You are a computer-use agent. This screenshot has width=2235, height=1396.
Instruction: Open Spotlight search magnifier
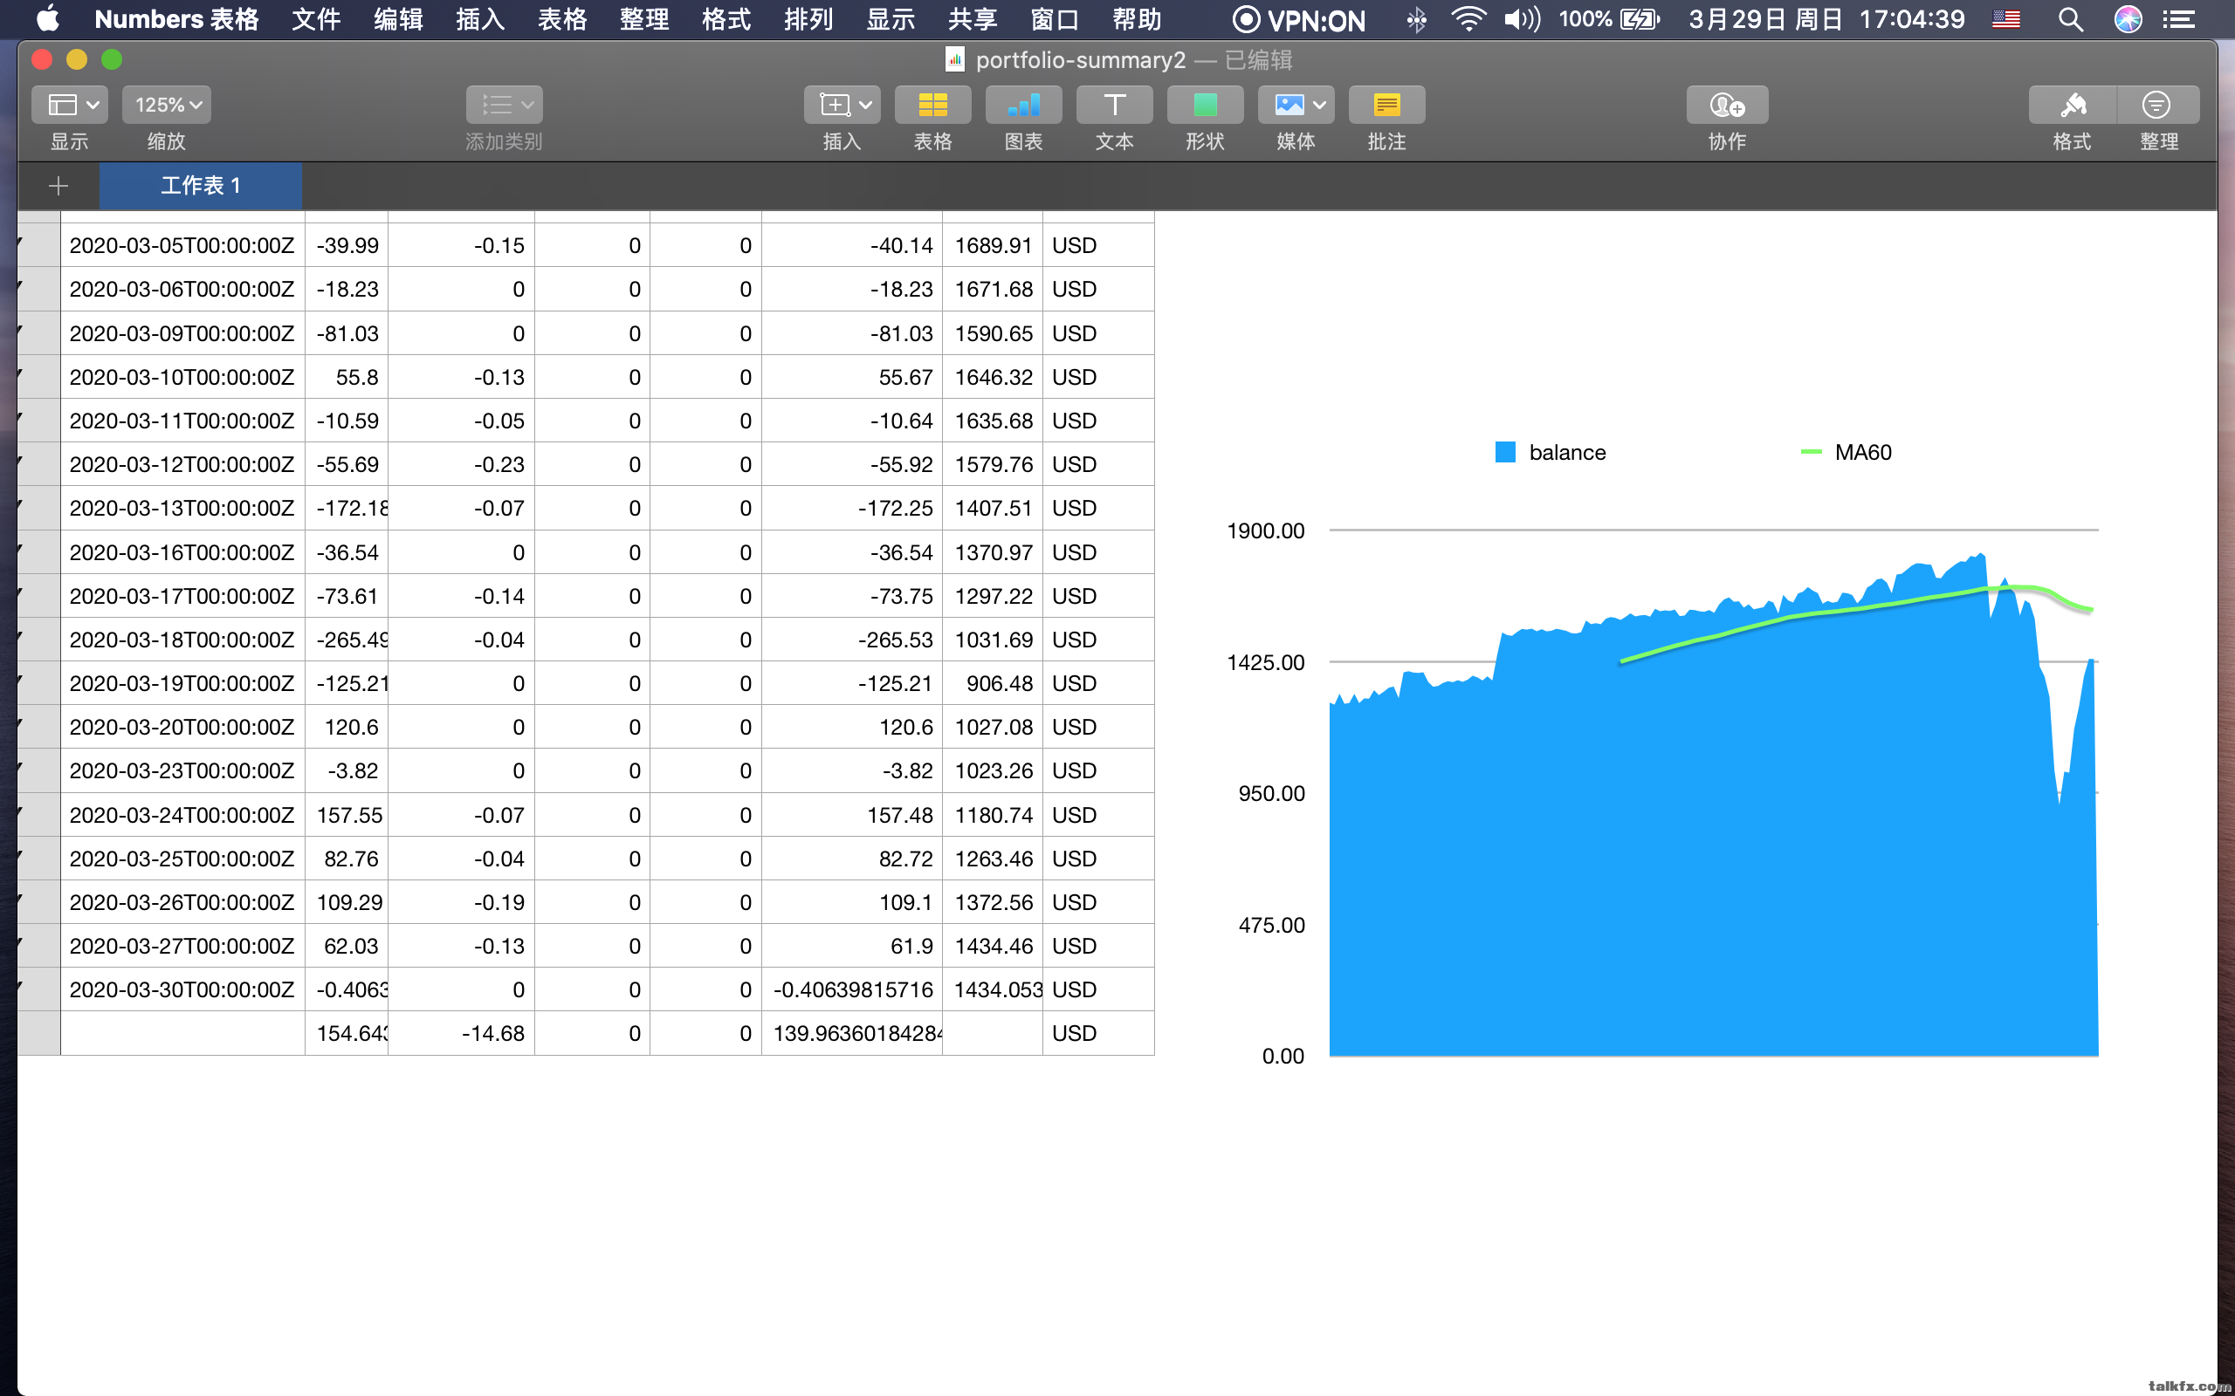pos(2071,19)
